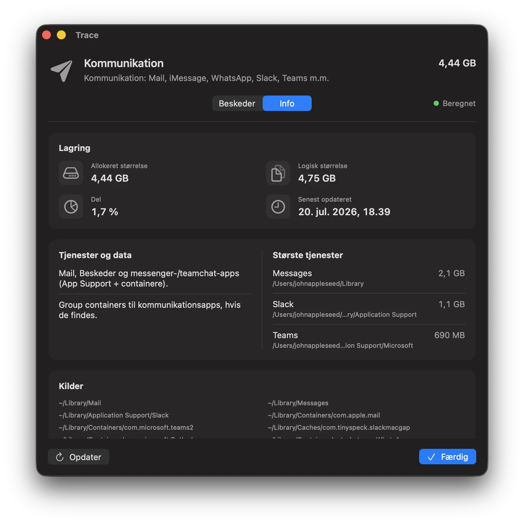Viewport: 524px width, 524px height.
Task: Select the Slack service row
Action: click(369, 309)
